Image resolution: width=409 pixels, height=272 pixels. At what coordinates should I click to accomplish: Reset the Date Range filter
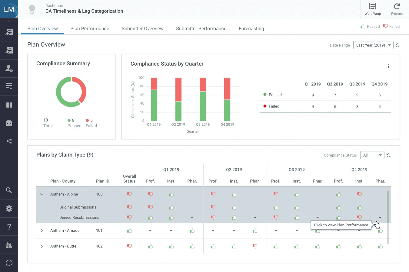(398, 45)
